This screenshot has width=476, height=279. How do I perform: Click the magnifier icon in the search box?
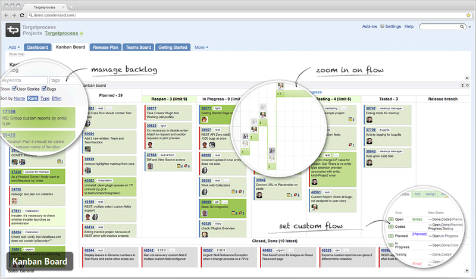click(x=462, y=27)
